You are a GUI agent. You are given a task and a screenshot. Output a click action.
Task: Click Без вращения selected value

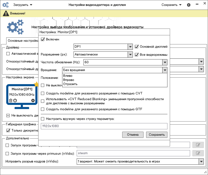click(x=74, y=70)
